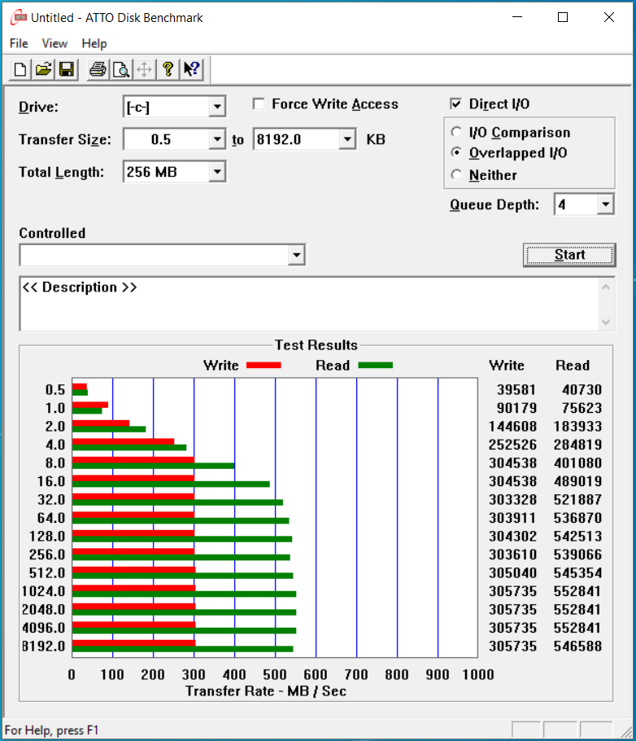Click Write value 252526
Image resolution: width=636 pixels, height=741 pixels.
[x=512, y=445]
